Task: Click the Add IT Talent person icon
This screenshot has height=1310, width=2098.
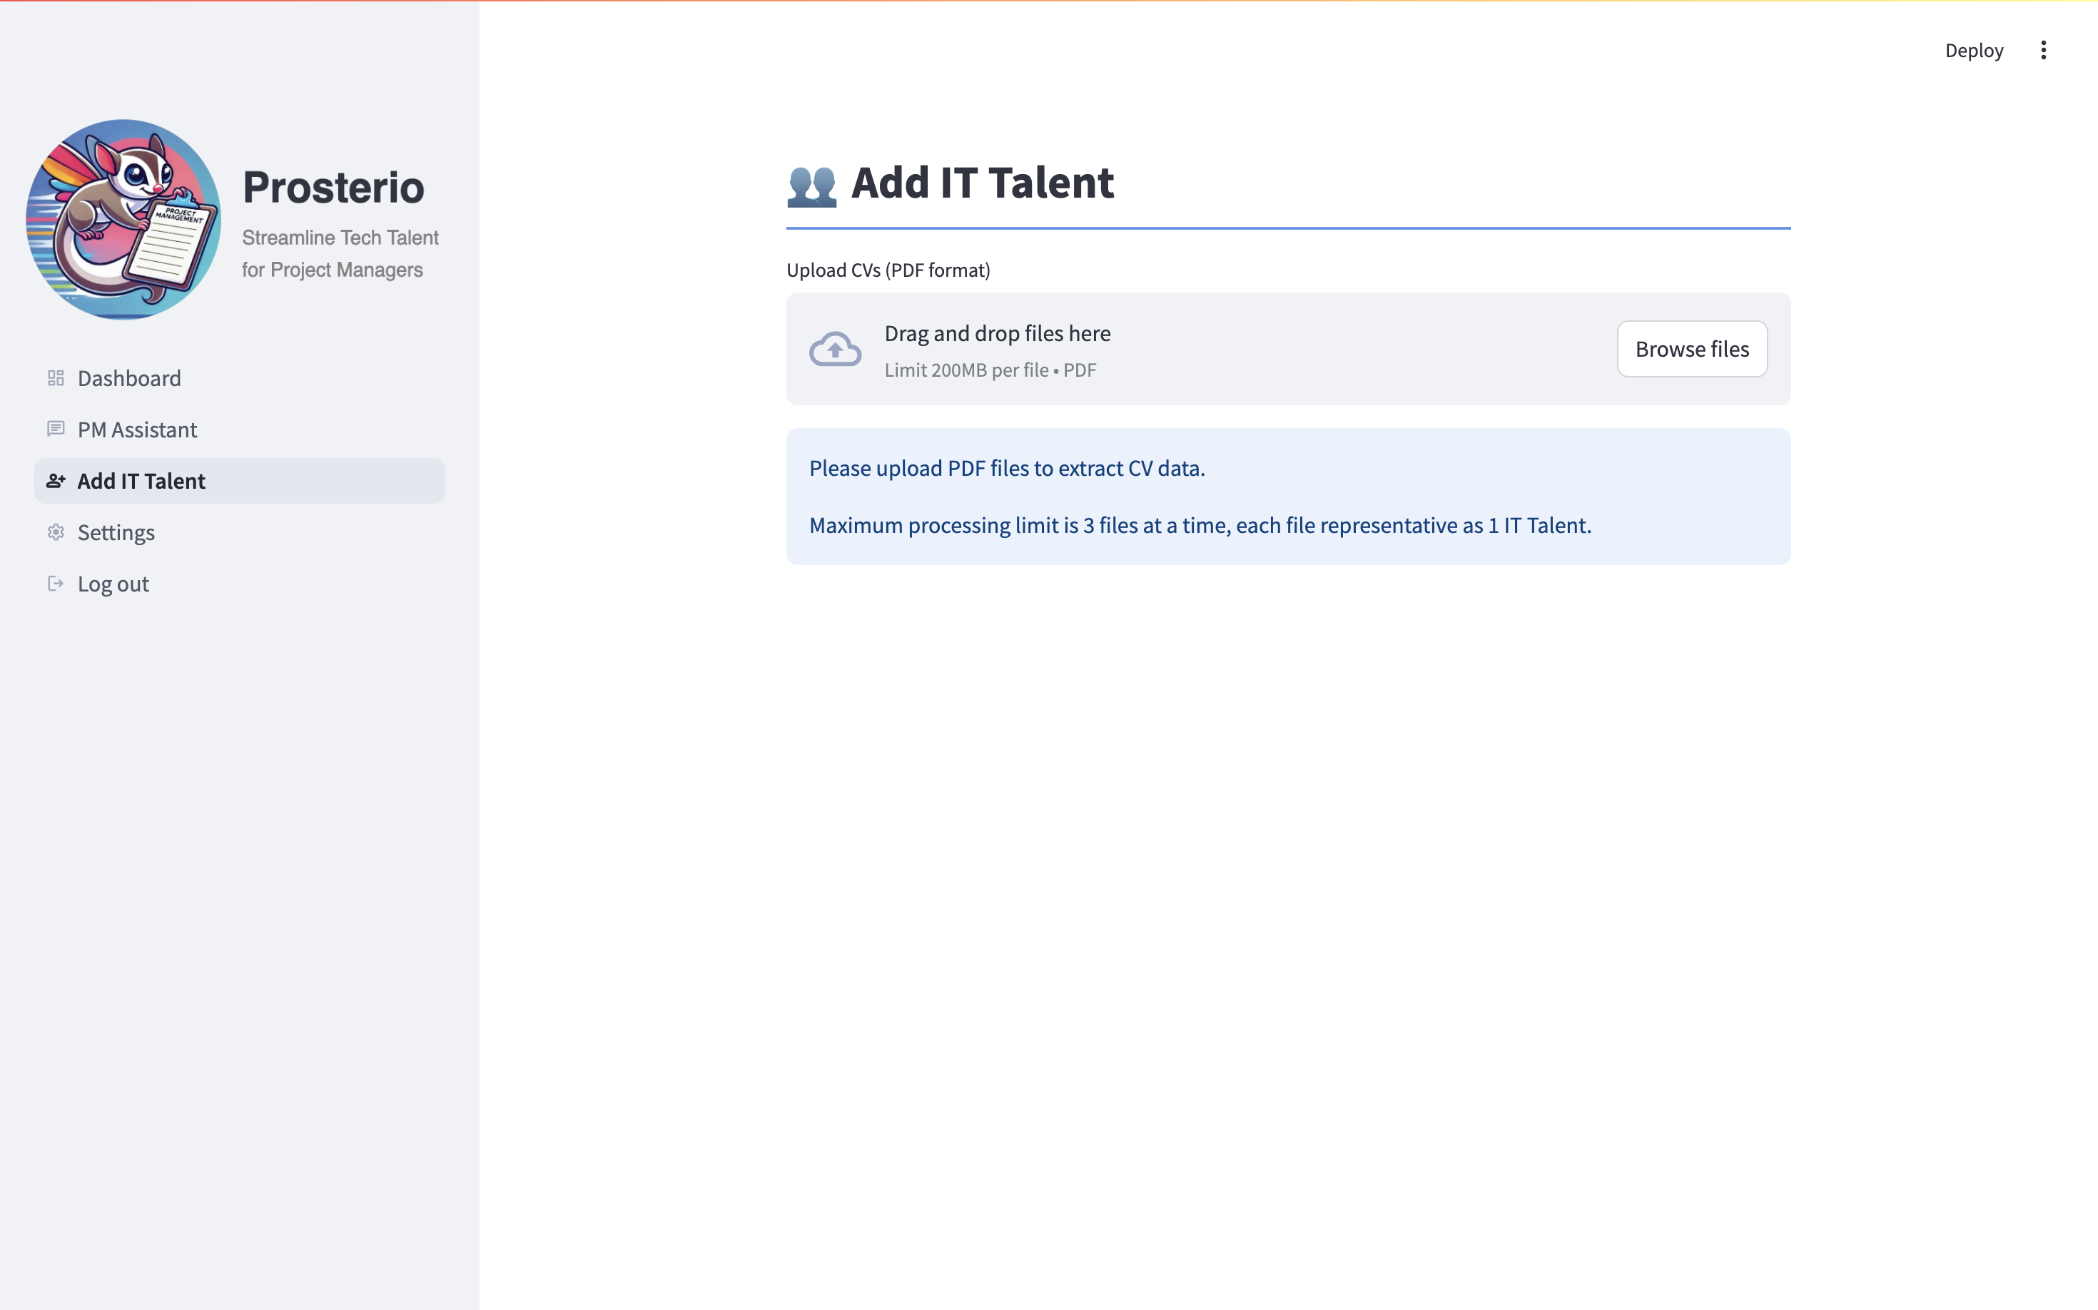Action: pyautogui.click(x=56, y=481)
